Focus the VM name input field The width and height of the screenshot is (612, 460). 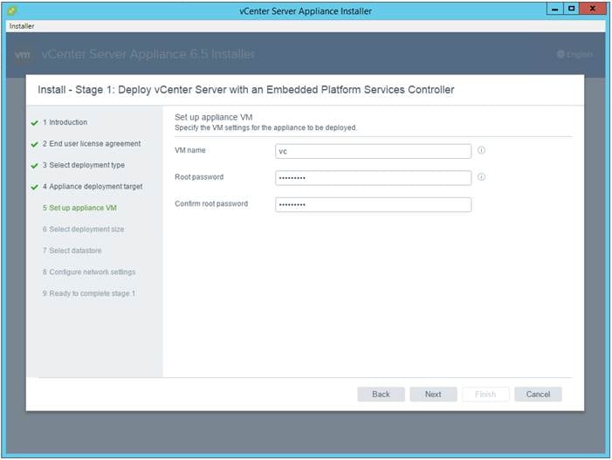(x=373, y=151)
